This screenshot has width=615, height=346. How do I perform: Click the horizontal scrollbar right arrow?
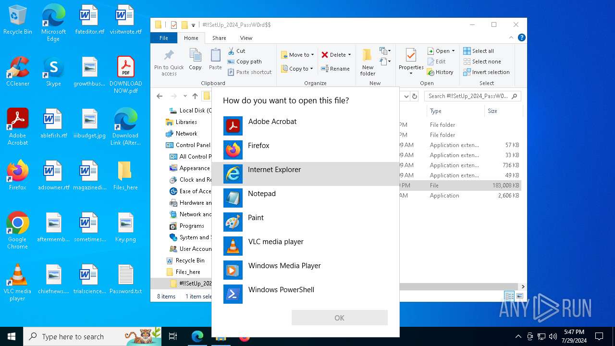523,286
